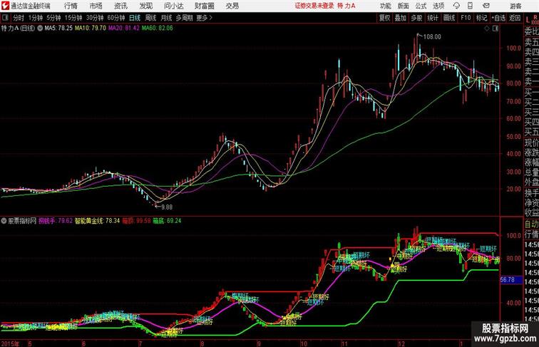Open the 资讯 menu
The image size is (539, 347).
(x=120, y=6)
